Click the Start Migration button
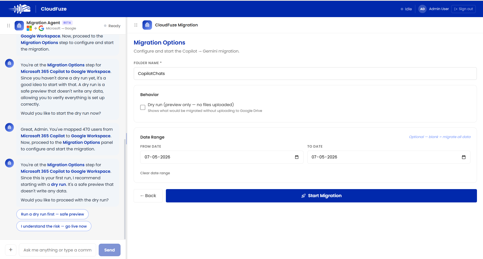 tap(321, 196)
